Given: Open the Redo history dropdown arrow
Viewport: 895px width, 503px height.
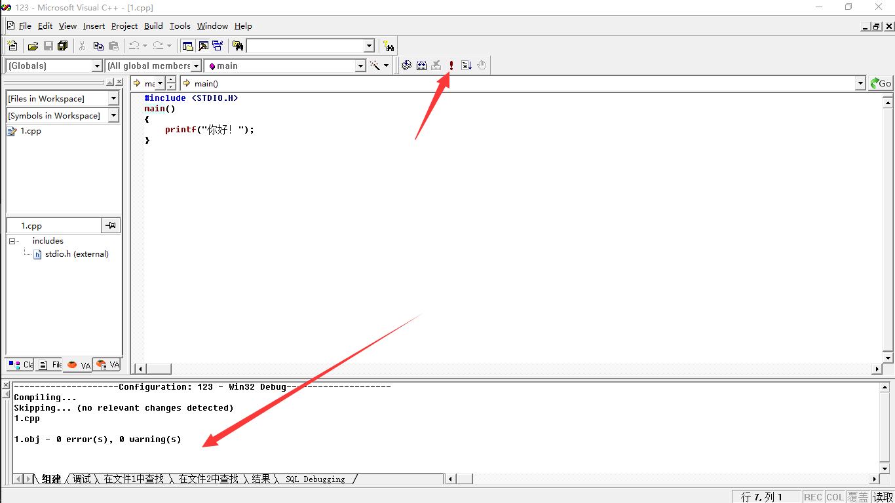Looking at the screenshot, I should [x=169, y=46].
